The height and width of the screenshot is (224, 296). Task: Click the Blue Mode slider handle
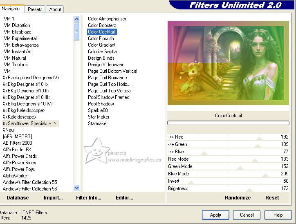(x=266, y=175)
